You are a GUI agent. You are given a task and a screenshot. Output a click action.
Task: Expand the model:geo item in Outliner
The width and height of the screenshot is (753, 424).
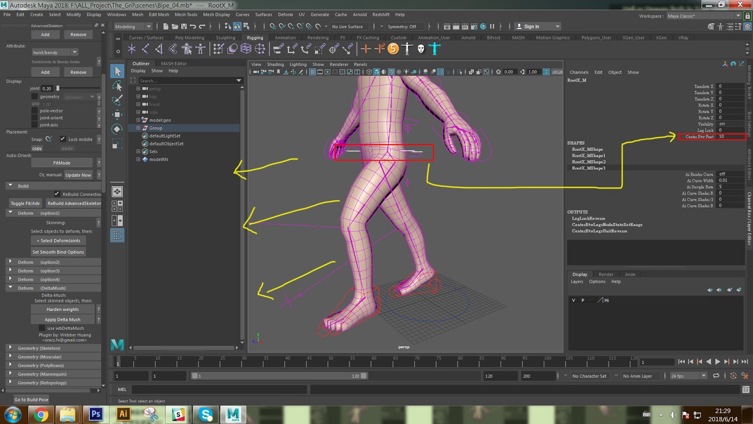coord(137,120)
